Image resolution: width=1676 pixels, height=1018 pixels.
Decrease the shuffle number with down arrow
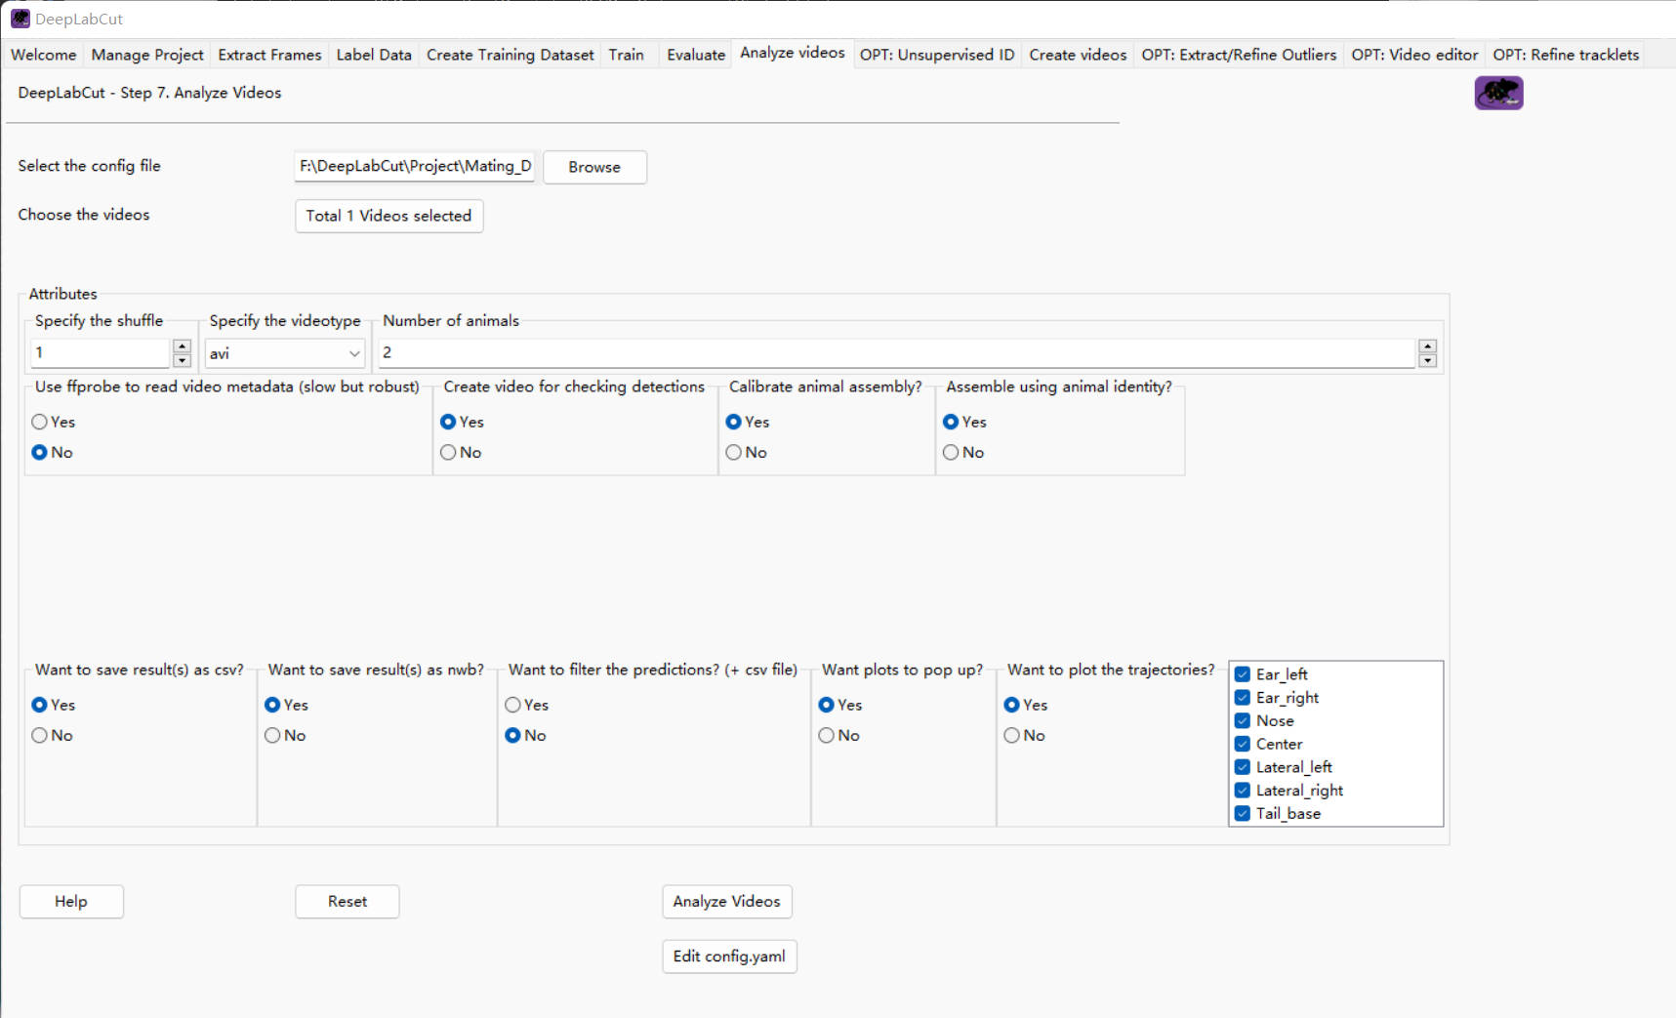pos(182,360)
